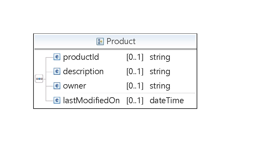Select the owner element name

tap(75, 86)
